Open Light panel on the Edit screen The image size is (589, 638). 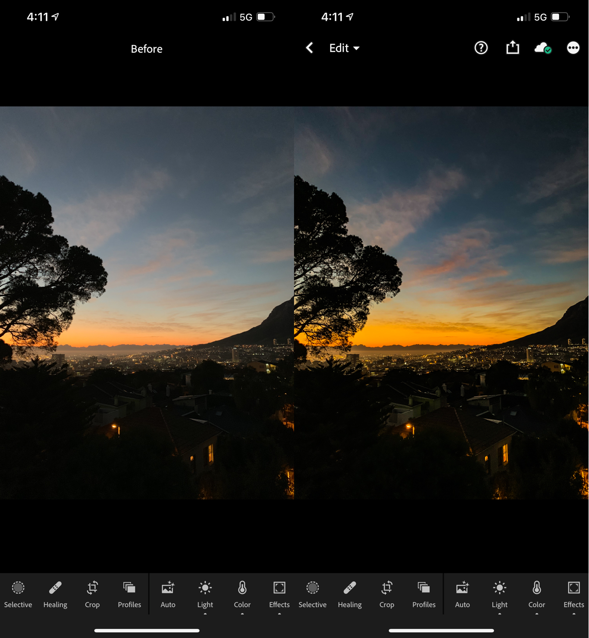[x=500, y=594]
